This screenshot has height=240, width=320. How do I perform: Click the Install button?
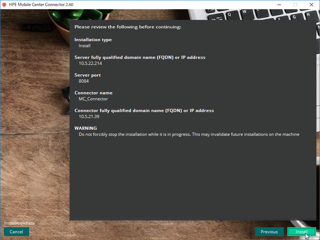pos(302,232)
